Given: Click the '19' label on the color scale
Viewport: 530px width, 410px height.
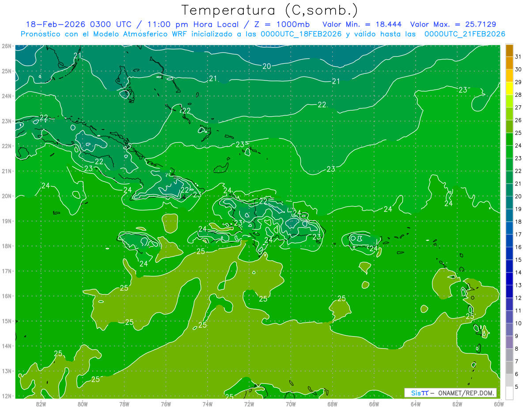Looking at the screenshot, I should point(519,209).
